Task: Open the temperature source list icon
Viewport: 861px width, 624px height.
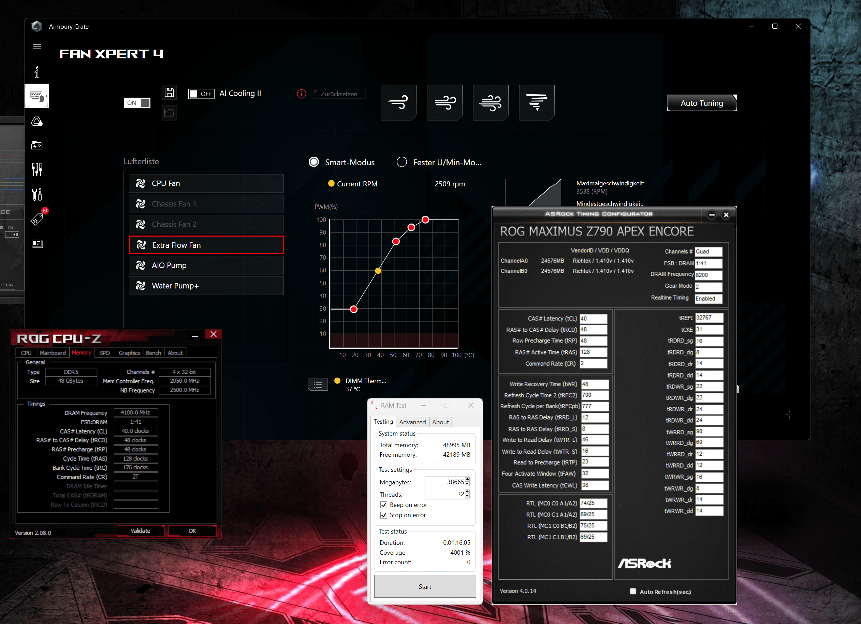Action: pyautogui.click(x=318, y=385)
